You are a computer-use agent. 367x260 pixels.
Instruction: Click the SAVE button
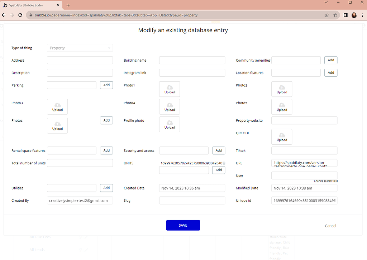(x=183, y=225)
